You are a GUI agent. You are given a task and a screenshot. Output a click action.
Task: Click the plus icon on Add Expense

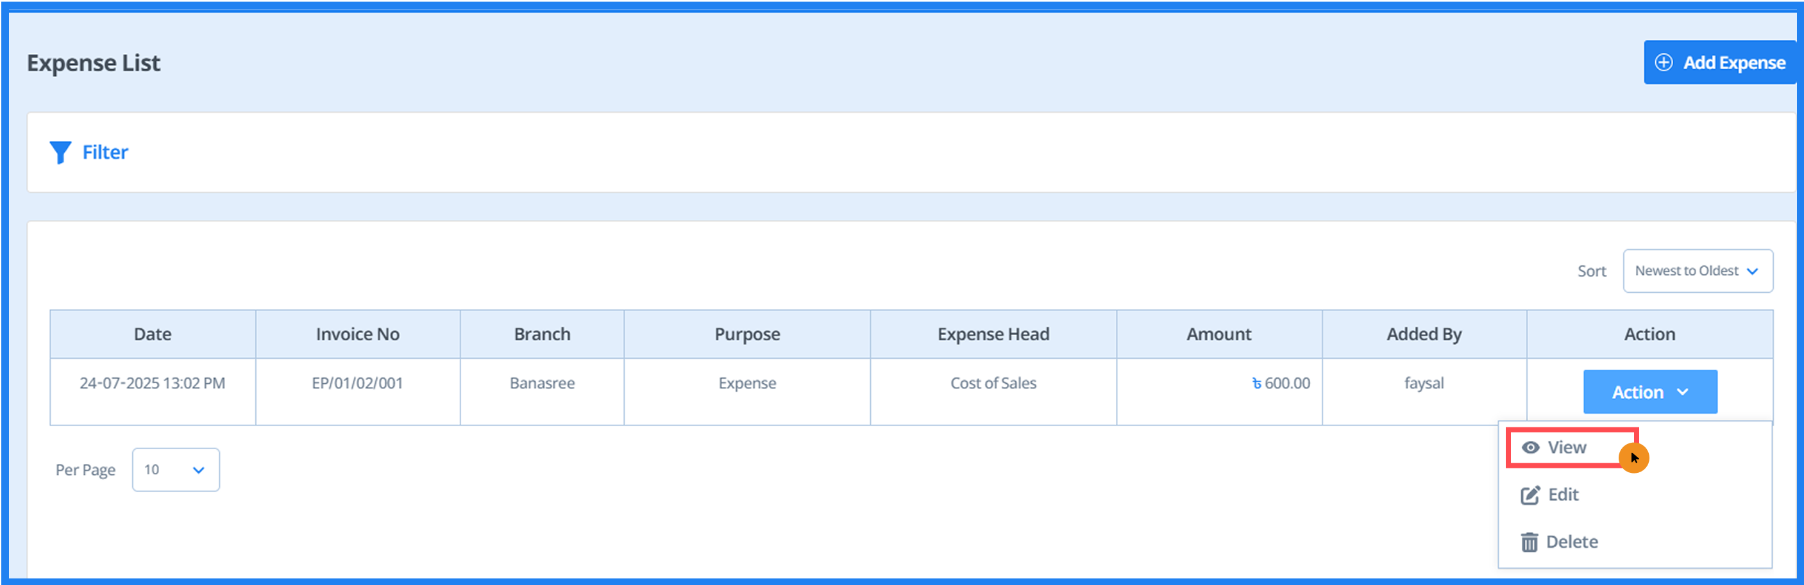[1665, 62]
